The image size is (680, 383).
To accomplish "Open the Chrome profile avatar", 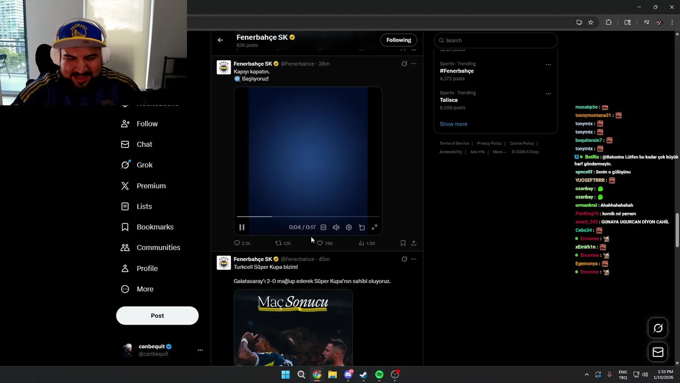I will (x=659, y=22).
